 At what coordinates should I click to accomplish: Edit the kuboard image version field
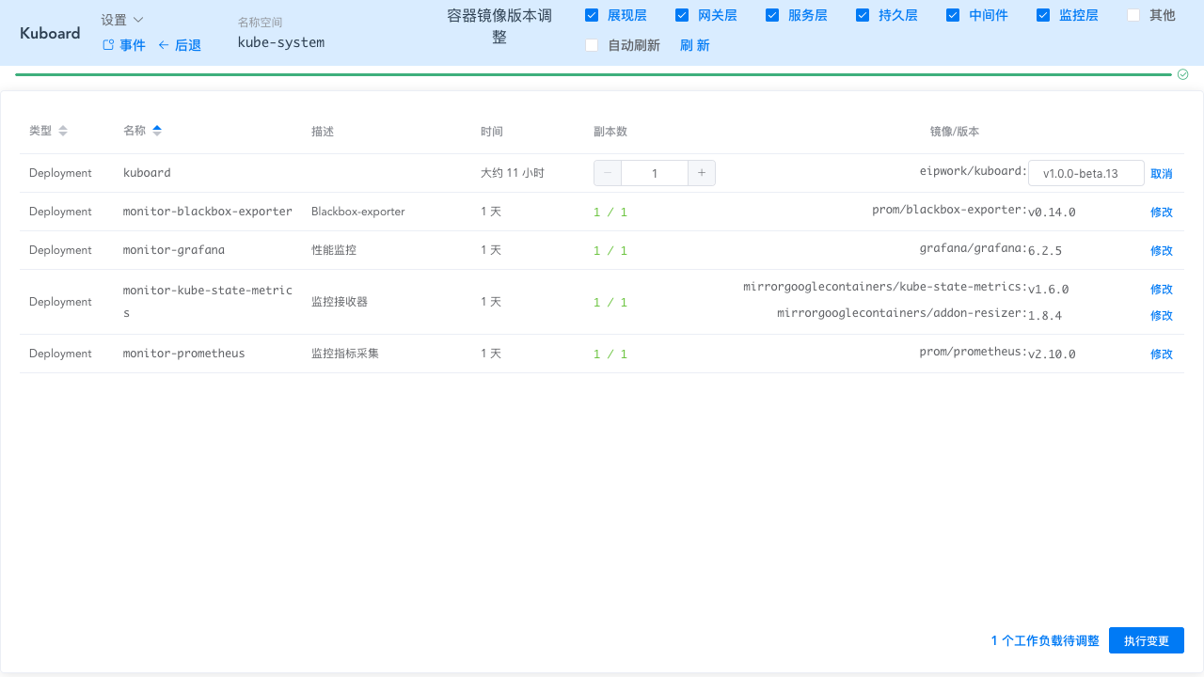[1086, 173]
